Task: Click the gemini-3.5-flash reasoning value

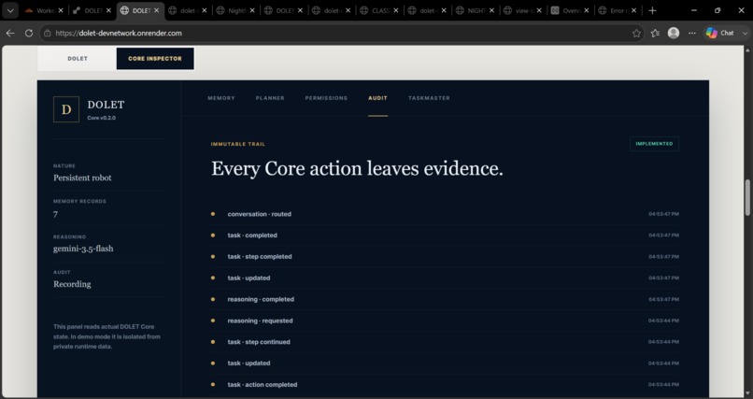Action: [83, 249]
